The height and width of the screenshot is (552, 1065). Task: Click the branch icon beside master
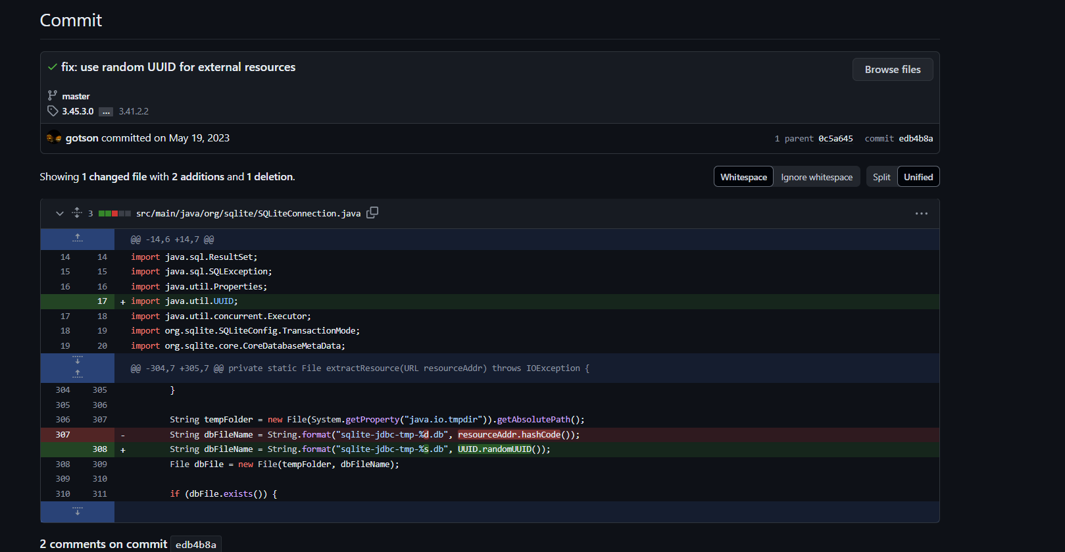pos(53,95)
